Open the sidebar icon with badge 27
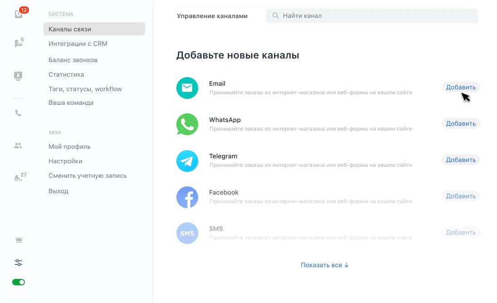This screenshot has height=303, width=497. [x=19, y=177]
